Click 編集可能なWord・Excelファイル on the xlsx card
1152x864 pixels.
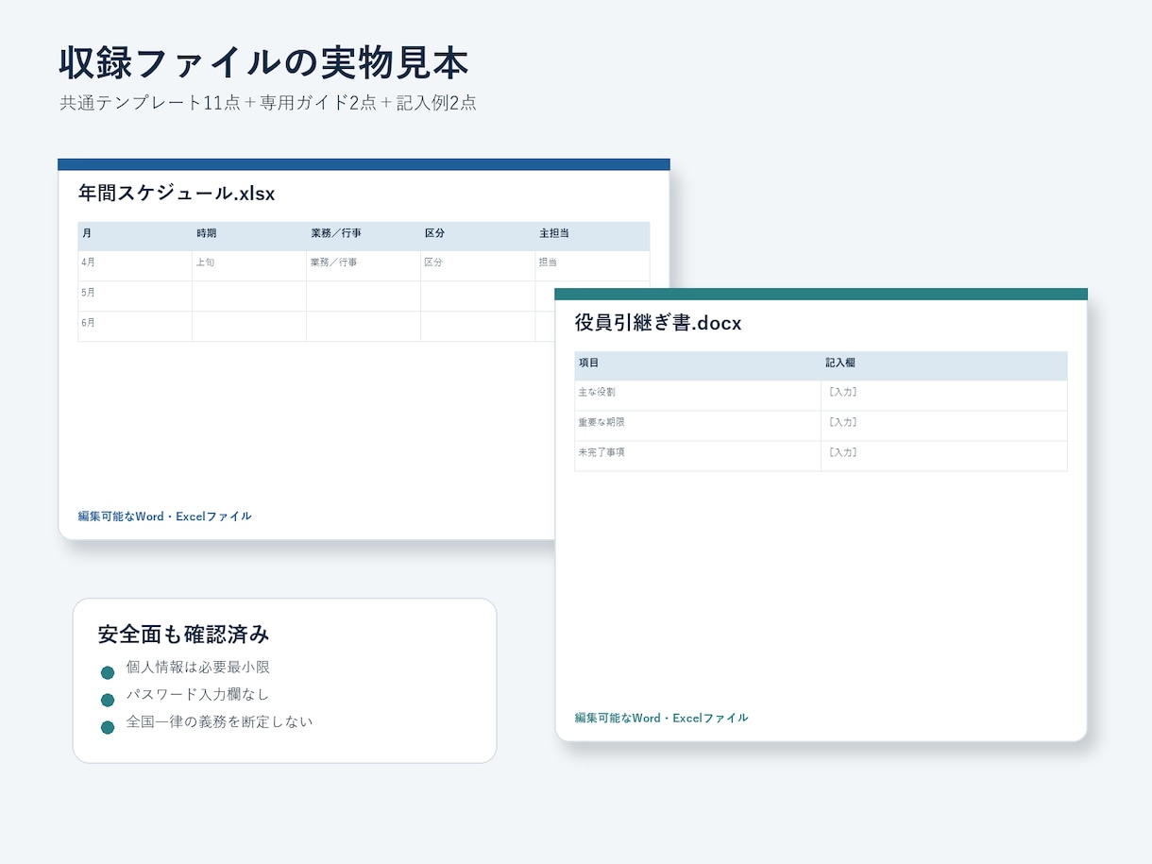165,517
